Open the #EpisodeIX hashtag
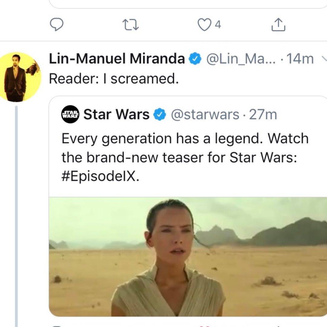This screenshot has width=327, height=327. click(x=100, y=176)
